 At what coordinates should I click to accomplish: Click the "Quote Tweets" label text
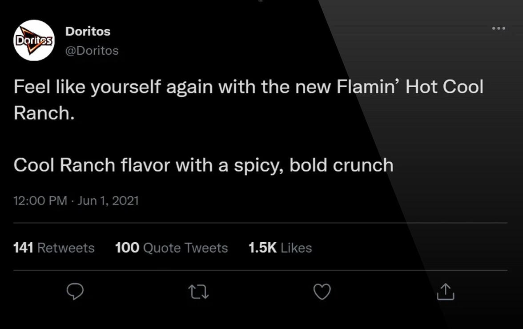[x=185, y=248]
